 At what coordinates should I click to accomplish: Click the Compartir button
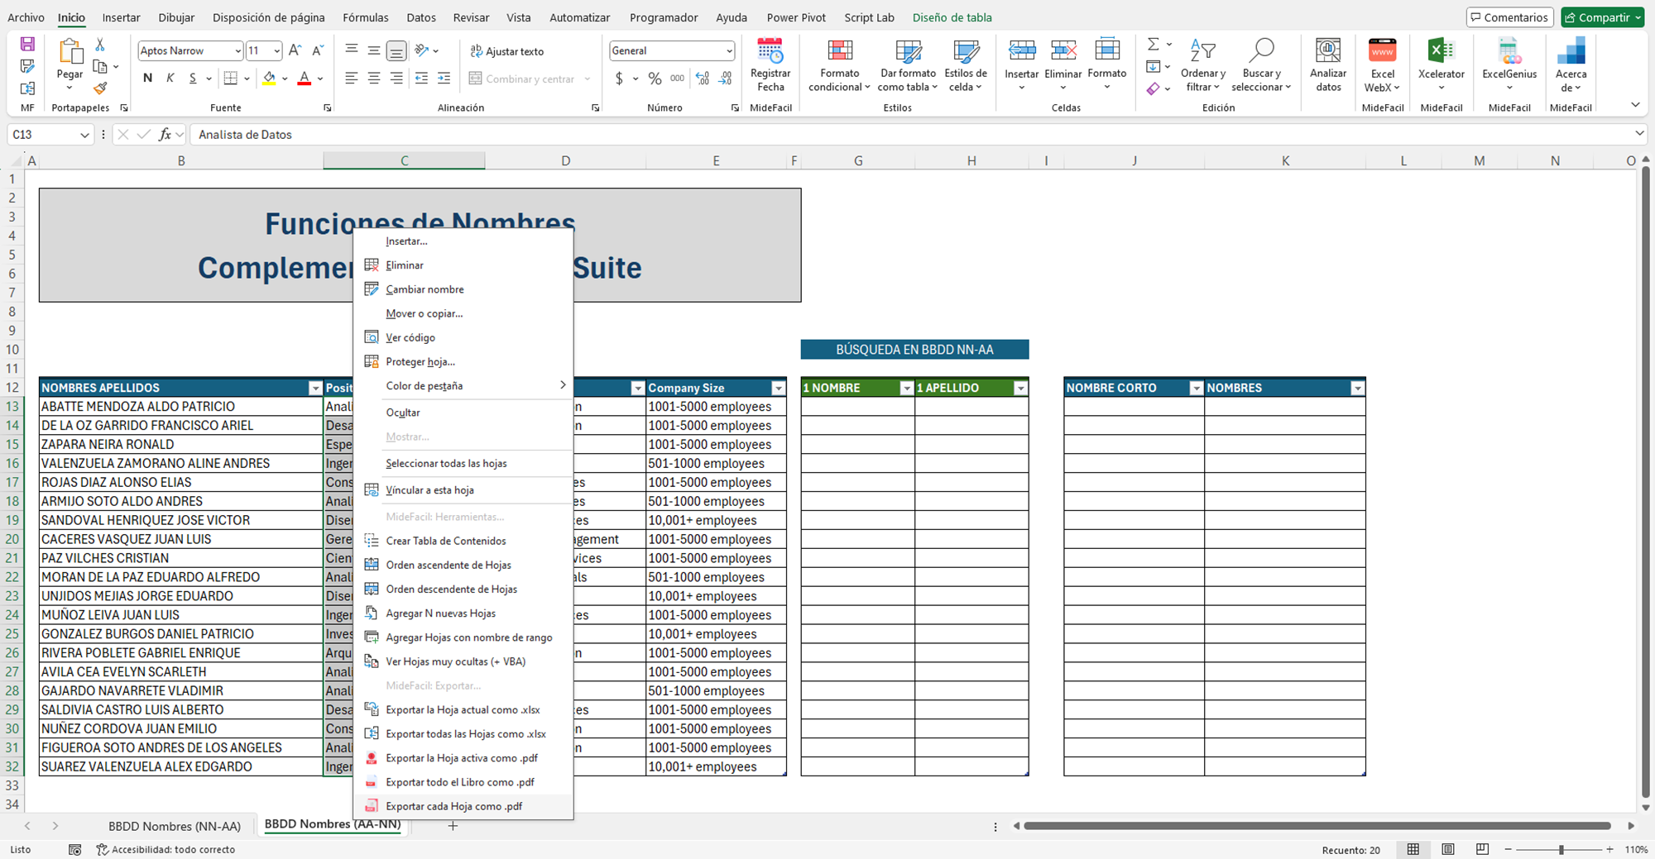pos(1603,17)
